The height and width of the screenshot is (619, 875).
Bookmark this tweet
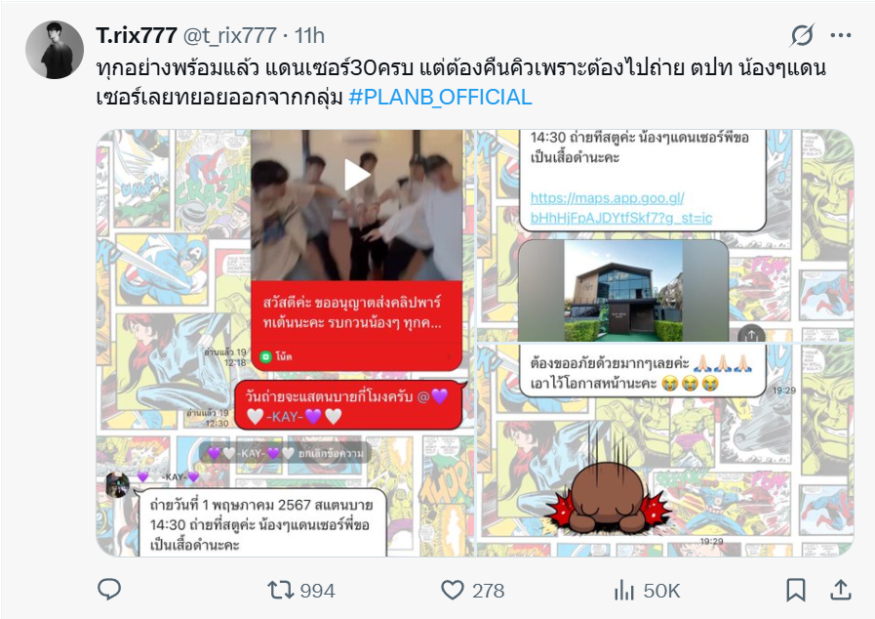(x=795, y=590)
